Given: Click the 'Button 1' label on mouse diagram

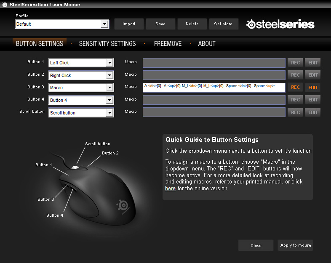Looking at the screenshot, I should (44, 165).
